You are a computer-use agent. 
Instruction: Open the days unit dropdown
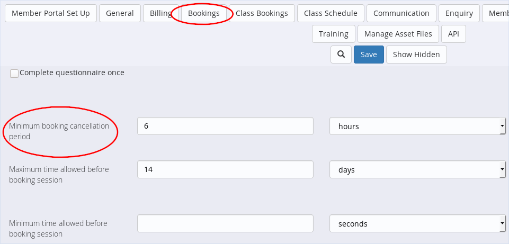417,170
